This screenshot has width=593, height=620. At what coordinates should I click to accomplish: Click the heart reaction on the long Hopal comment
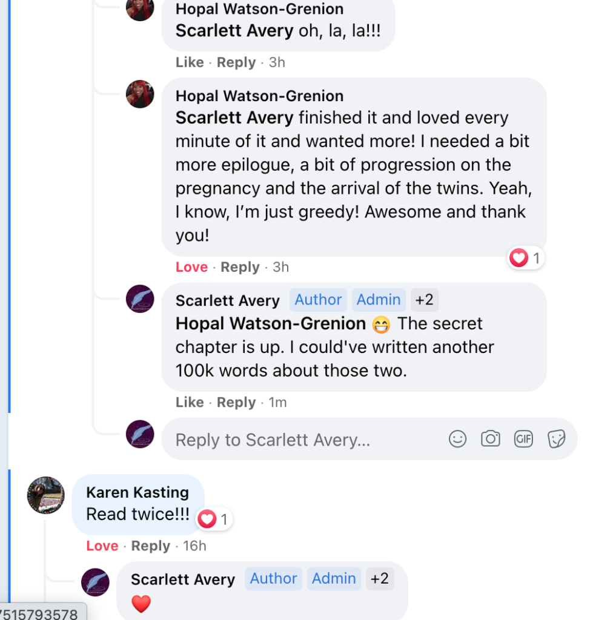[x=519, y=259]
